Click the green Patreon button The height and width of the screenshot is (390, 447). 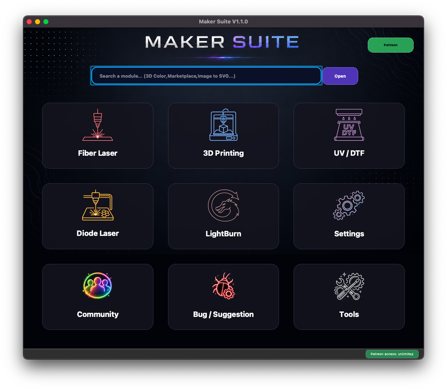(391, 45)
